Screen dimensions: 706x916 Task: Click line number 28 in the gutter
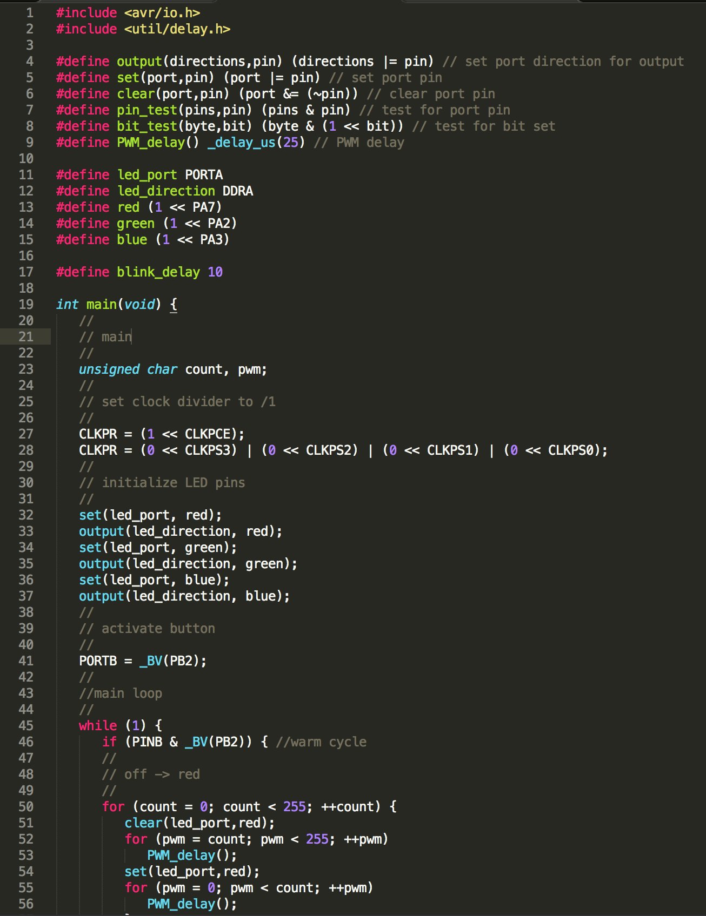tap(26, 450)
